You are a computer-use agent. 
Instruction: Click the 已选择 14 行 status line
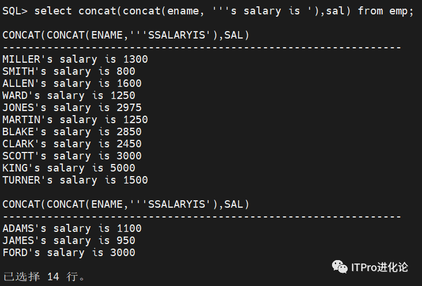pos(44,277)
